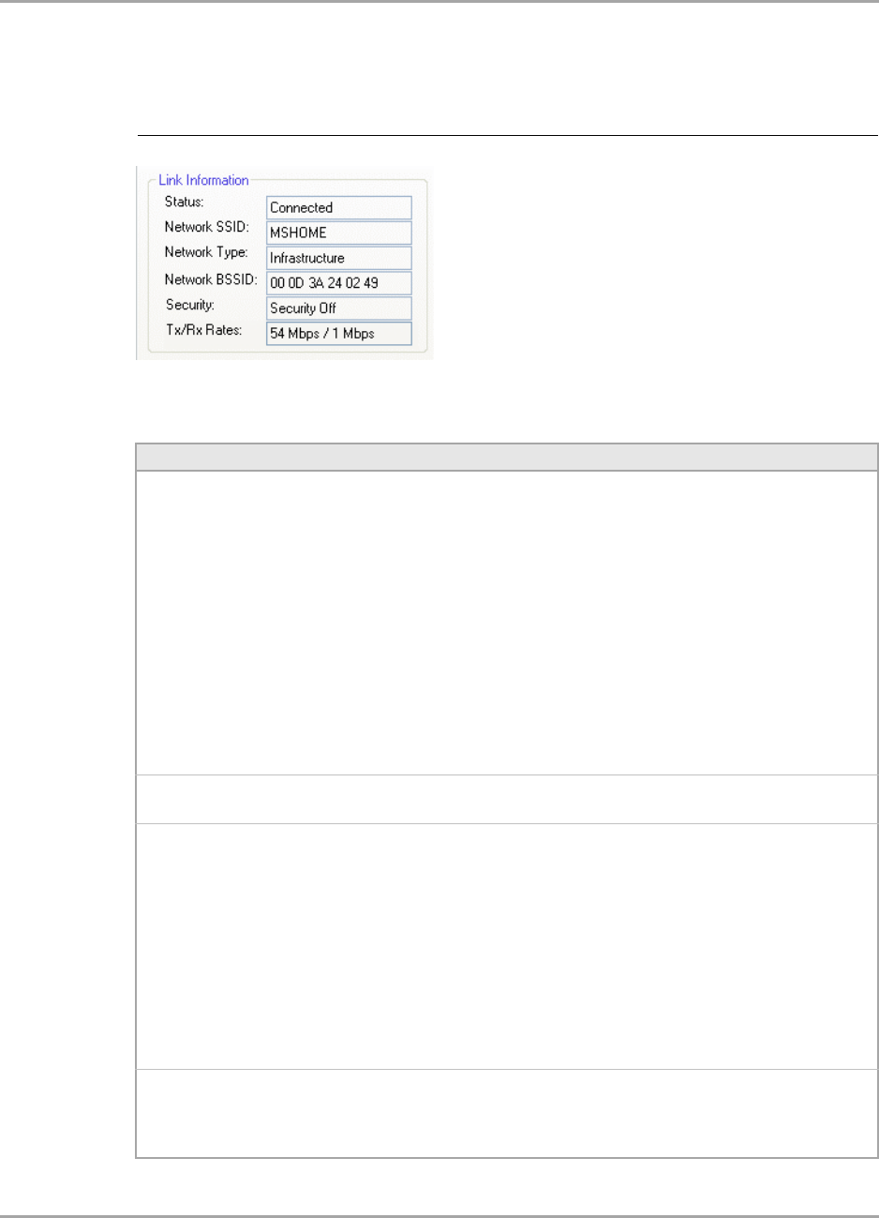This screenshot has height=1218, width=879.
Task: Click the Link Information group title
Action: click(x=203, y=180)
